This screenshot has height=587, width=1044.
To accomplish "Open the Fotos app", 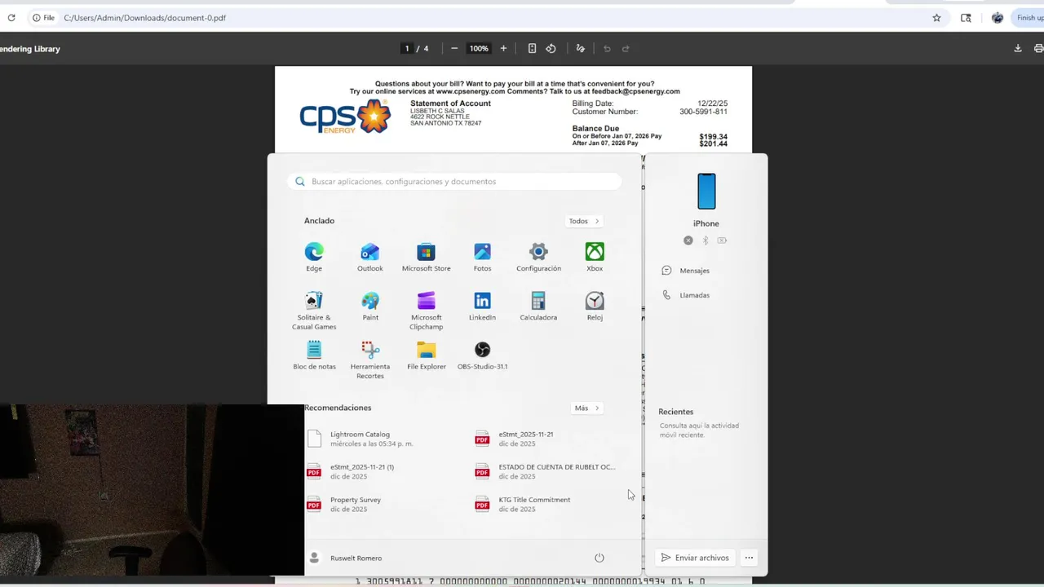I will click(482, 257).
